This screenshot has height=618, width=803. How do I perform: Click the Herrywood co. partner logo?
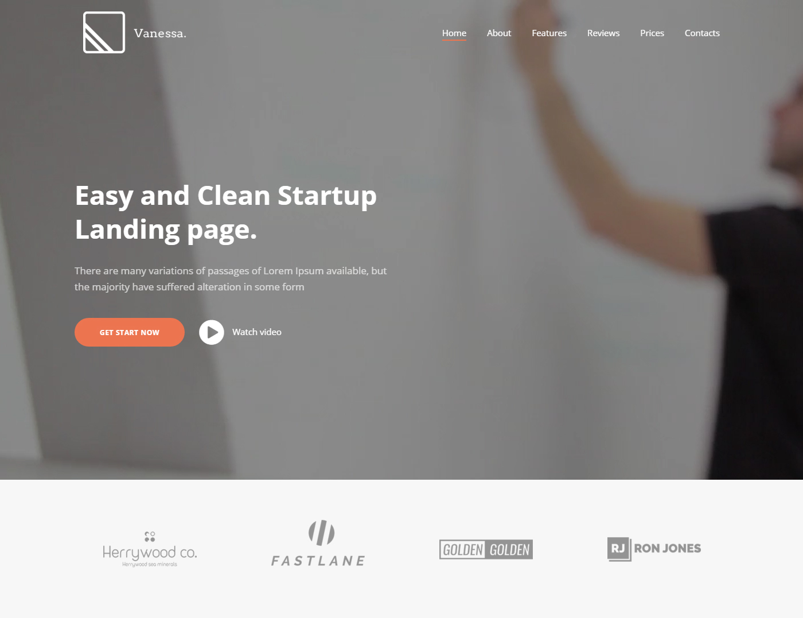coord(150,549)
